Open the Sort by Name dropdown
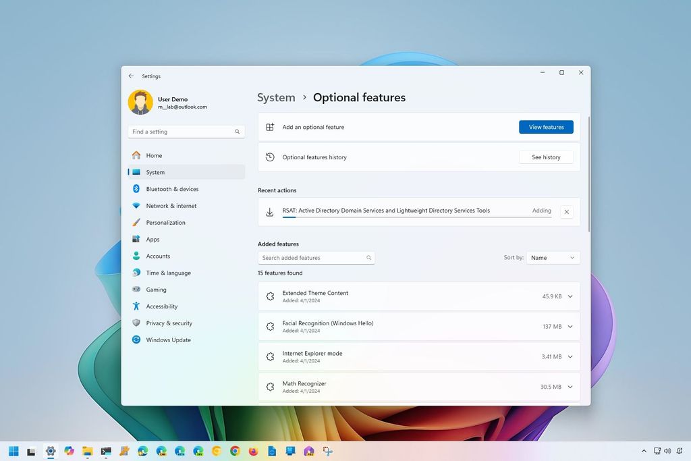Screen dimensions: 691x461 553,257
